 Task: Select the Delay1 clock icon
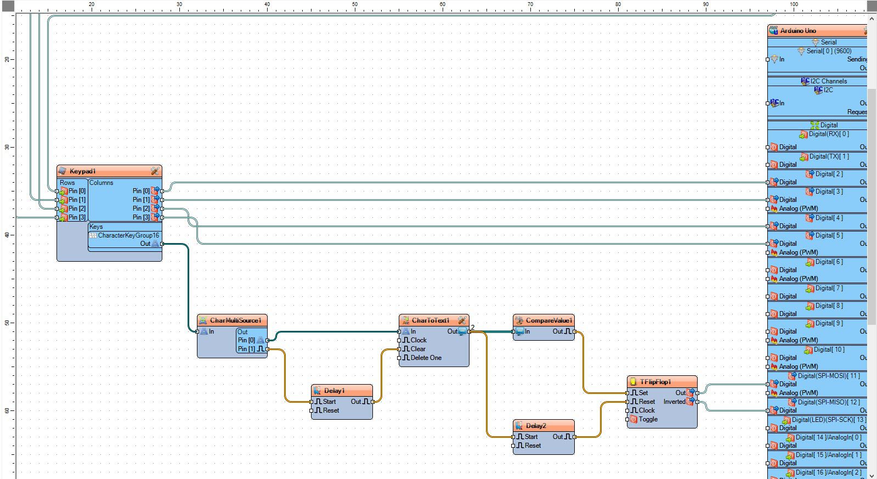coord(317,391)
